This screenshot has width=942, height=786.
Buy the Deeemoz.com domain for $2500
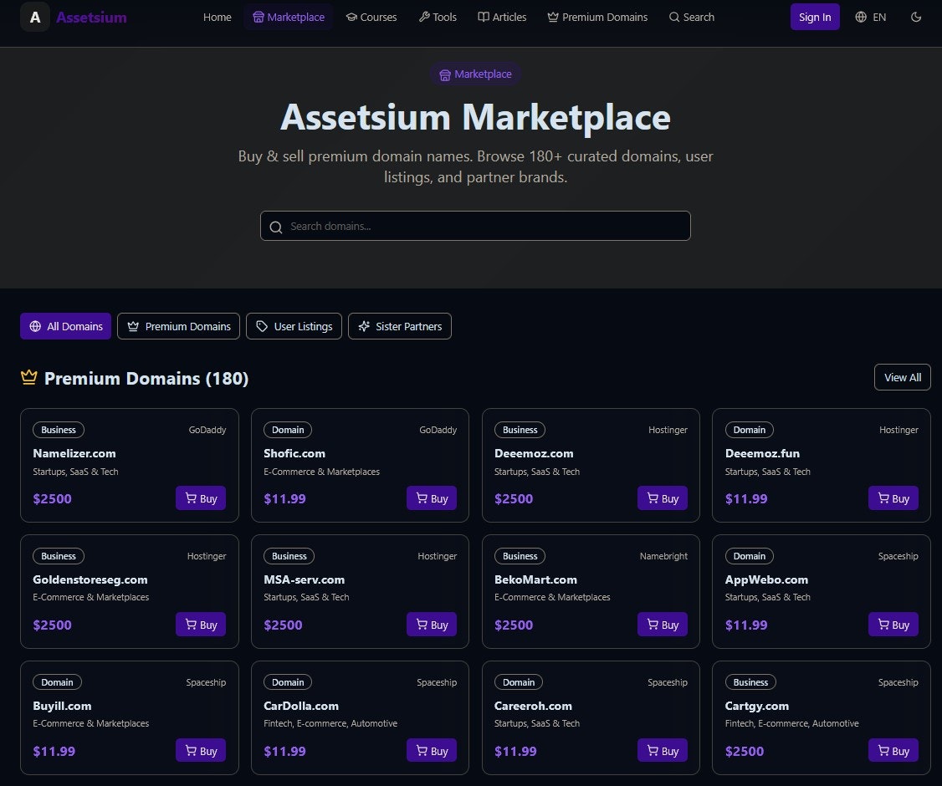(662, 498)
